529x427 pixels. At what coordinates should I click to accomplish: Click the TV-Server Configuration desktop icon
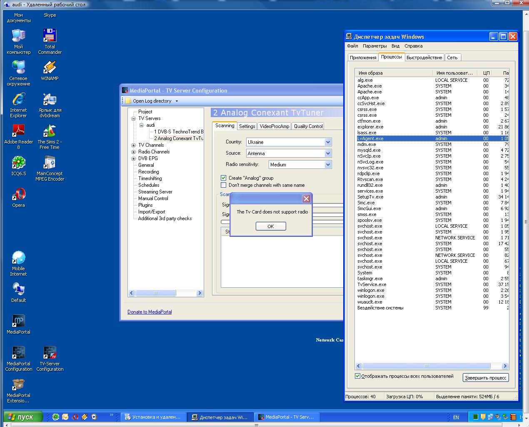coord(50,359)
